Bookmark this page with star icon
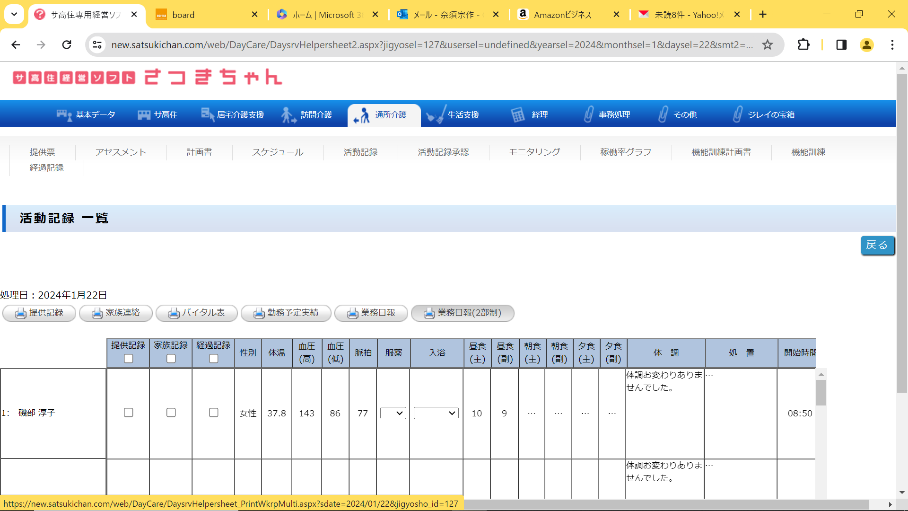Image resolution: width=908 pixels, height=511 pixels. click(767, 45)
